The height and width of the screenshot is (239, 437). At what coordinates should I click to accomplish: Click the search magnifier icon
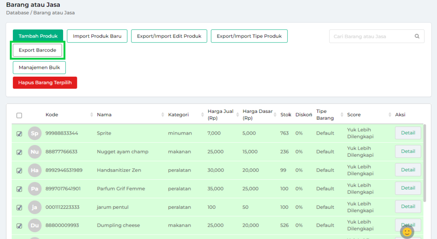(417, 37)
